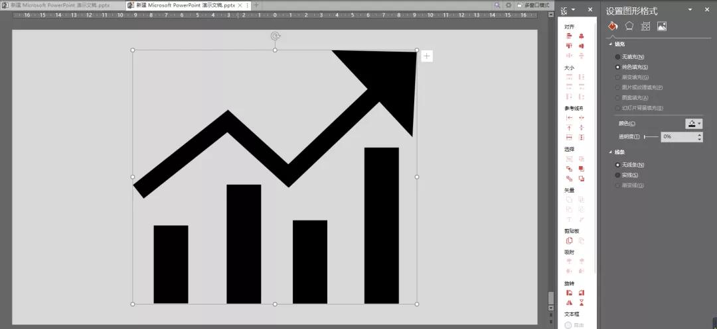The height and width of the screenshot is (329, 717).
Task: Select 幻灯片背景填充(B) radio option
Action: tap(639, 108)
